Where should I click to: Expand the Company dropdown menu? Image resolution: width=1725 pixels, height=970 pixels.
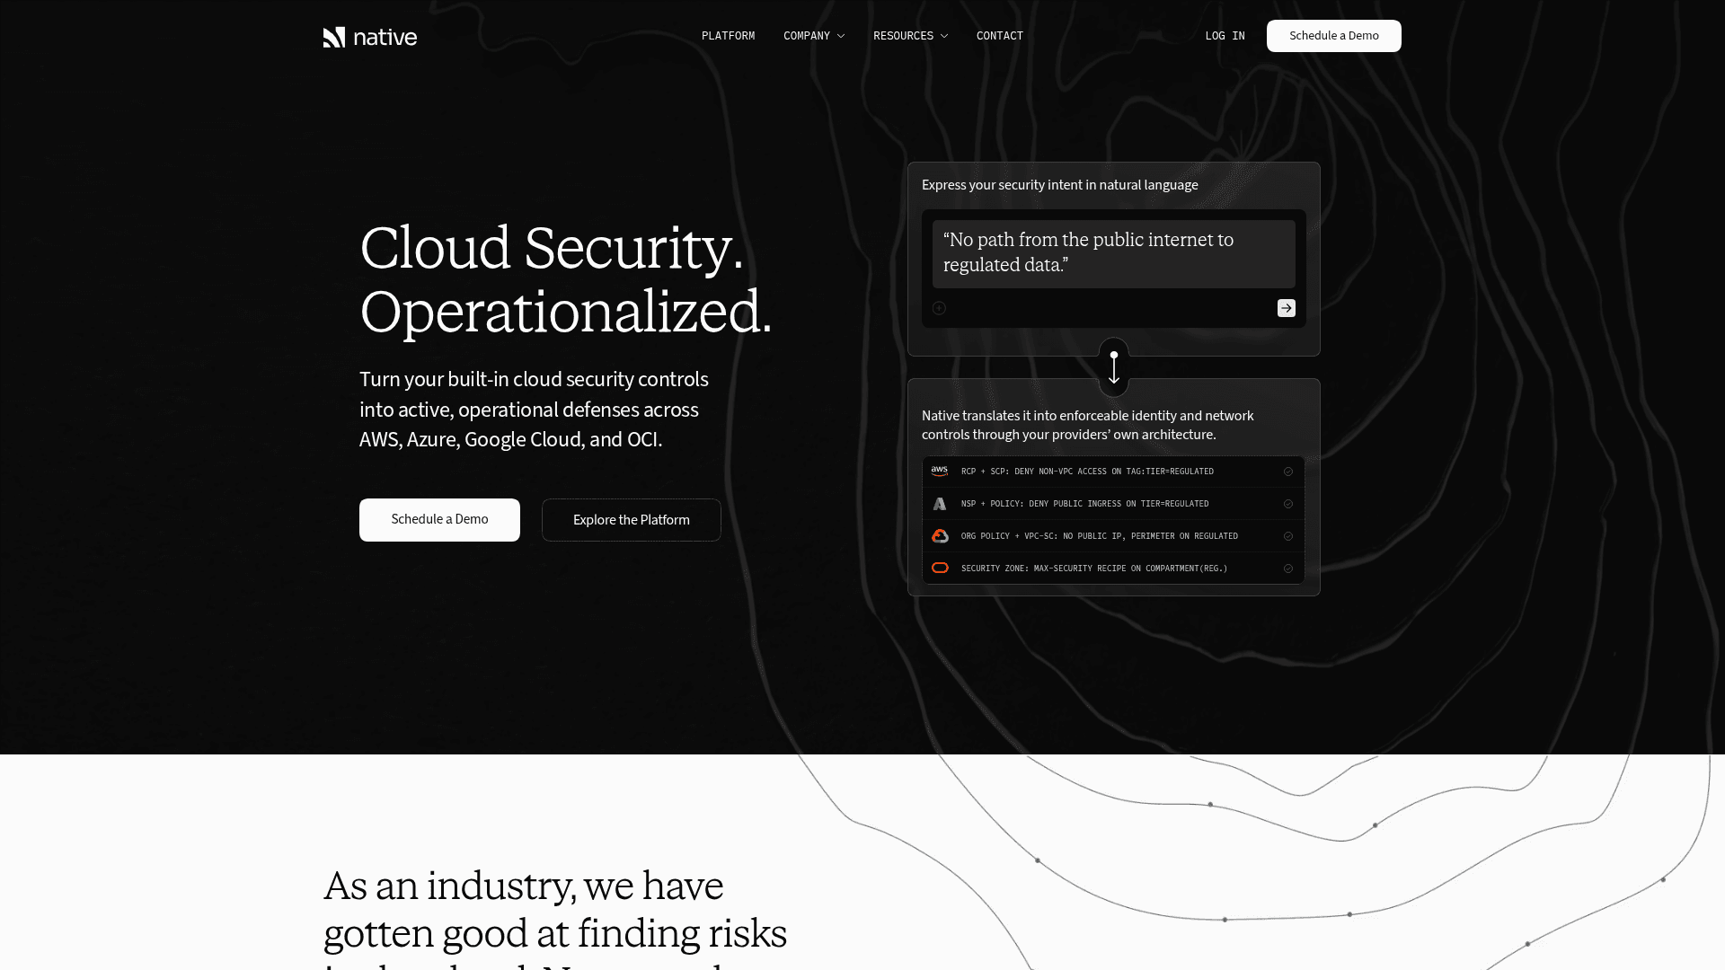click(x=814, y=36)
